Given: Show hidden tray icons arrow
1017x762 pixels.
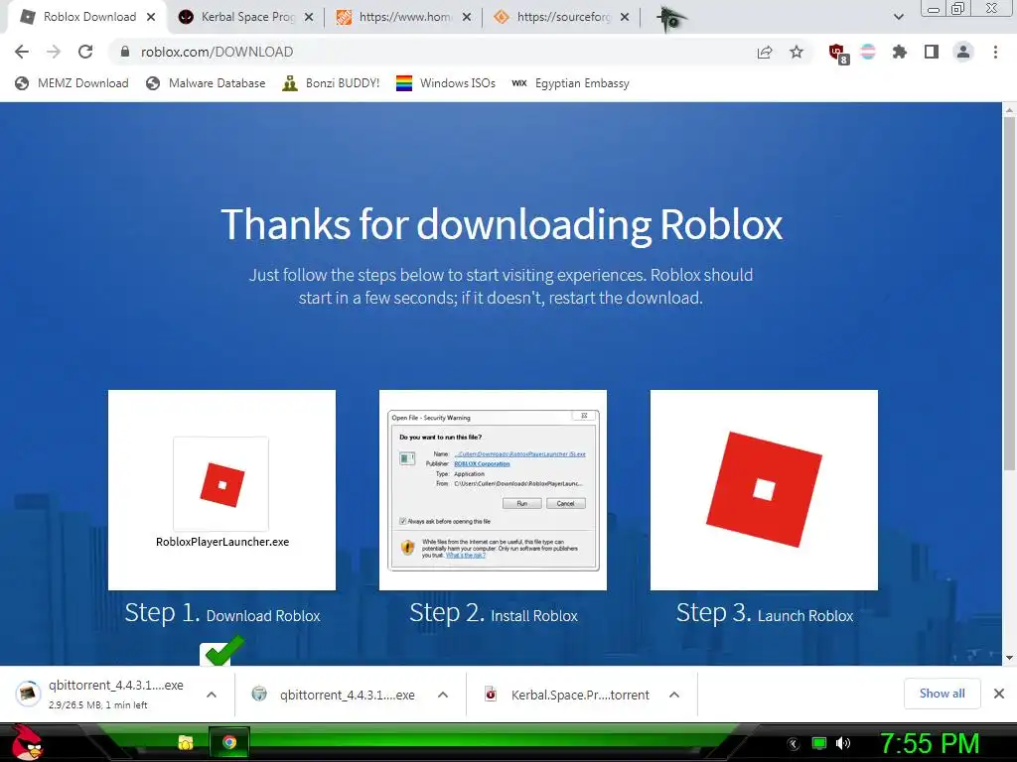Looking at the screenshot, I should (794, 744).
